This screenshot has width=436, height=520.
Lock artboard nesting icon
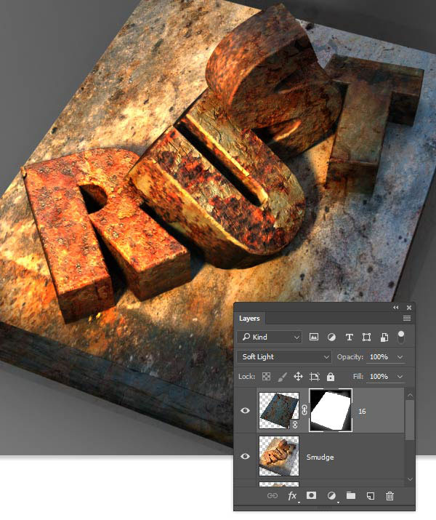314,377
